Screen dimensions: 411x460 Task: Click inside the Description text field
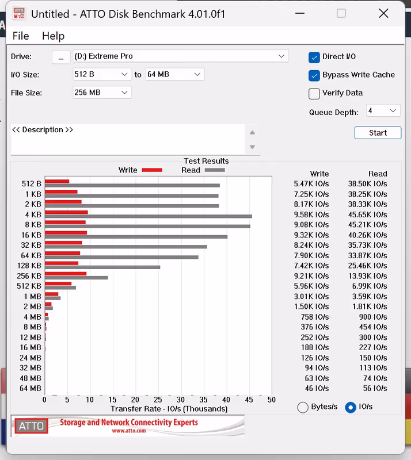[127, 139]
